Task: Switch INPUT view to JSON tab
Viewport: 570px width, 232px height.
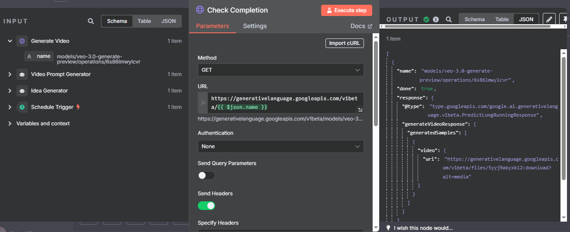Action: tap(168, 21)
